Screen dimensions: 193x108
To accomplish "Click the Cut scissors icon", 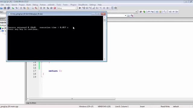I will (x=21, y=8).
